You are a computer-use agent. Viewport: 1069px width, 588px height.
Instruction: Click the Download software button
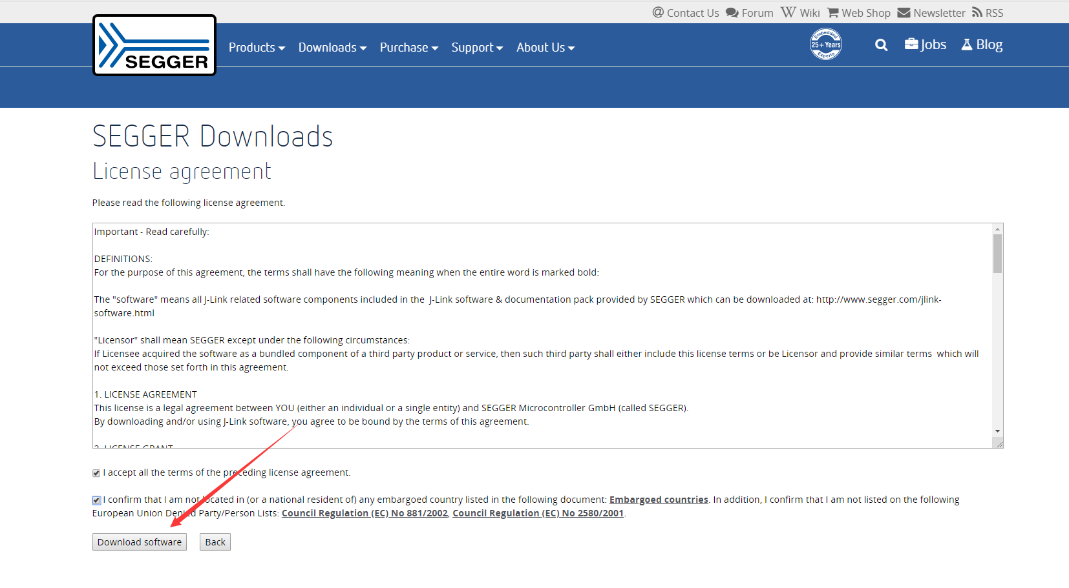[140, 542]
